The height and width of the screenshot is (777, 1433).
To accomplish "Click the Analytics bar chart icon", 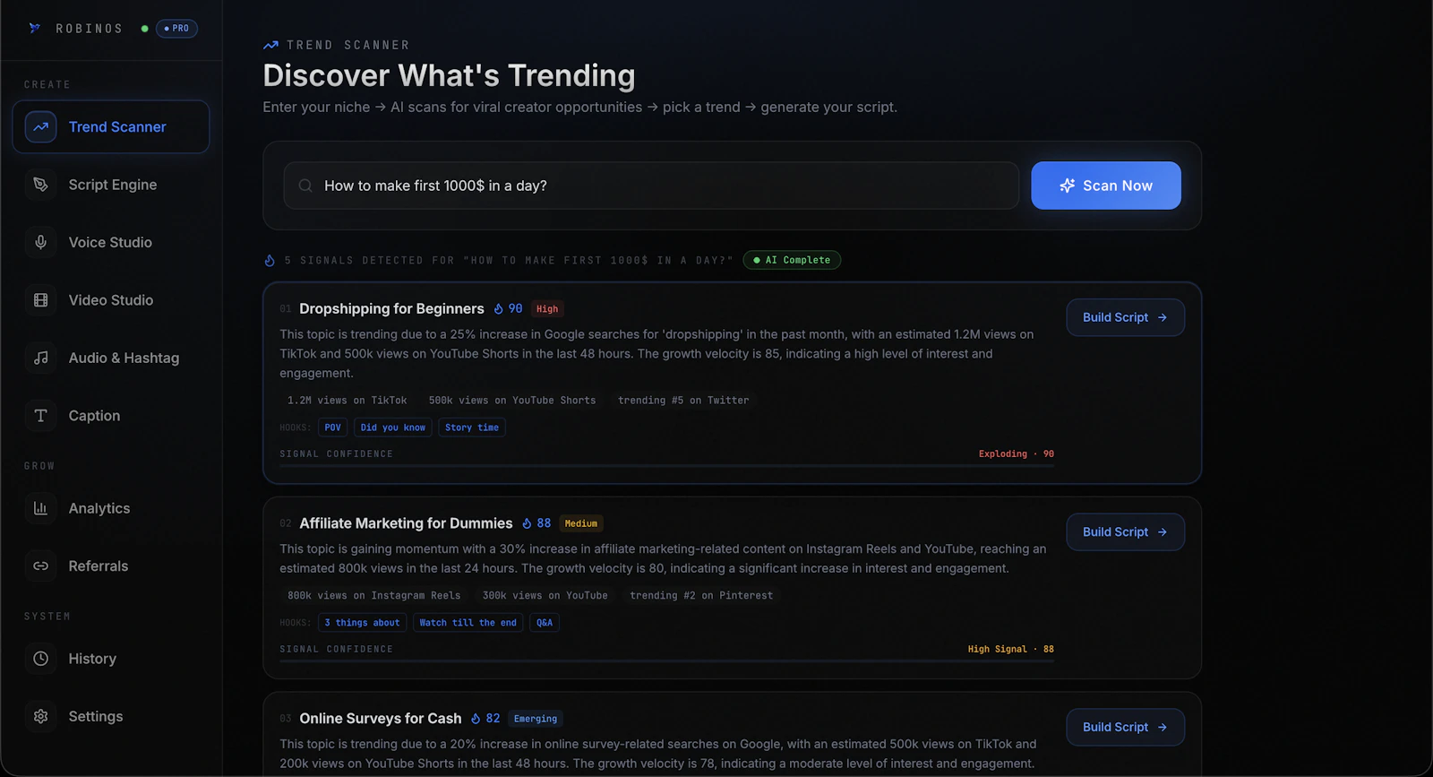I will tap(41, 508).
